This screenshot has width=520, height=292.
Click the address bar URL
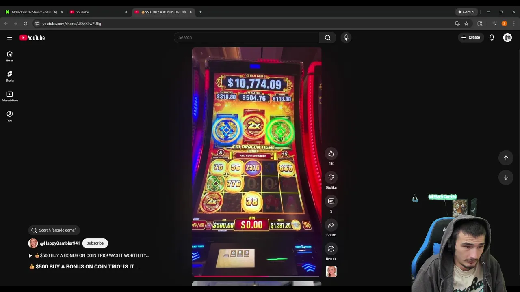[72, 24]
